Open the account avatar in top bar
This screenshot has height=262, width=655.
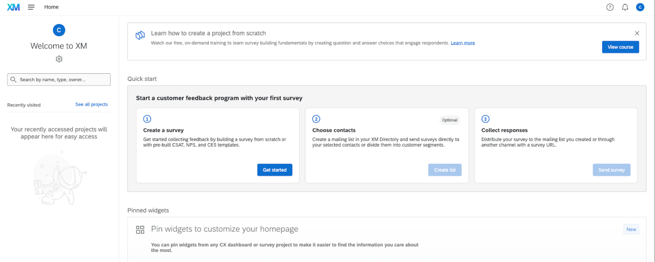640,7
